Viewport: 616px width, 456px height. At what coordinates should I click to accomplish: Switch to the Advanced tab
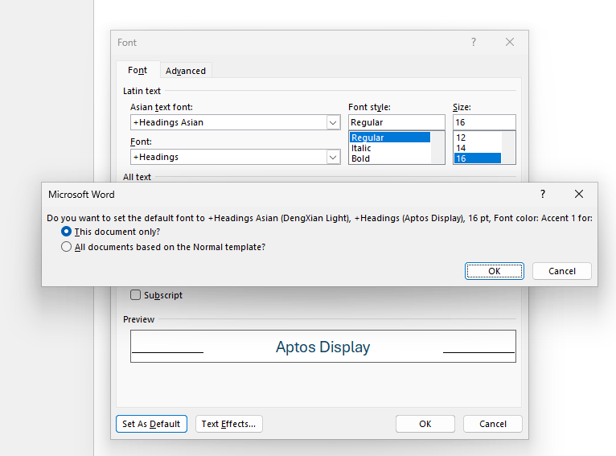pos(186,71)
